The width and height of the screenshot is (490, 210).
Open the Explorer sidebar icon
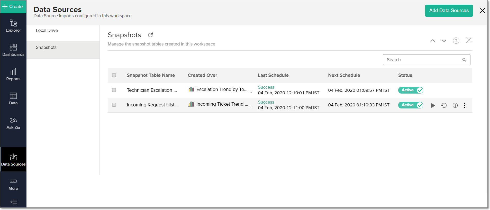(x=13, y=26)
